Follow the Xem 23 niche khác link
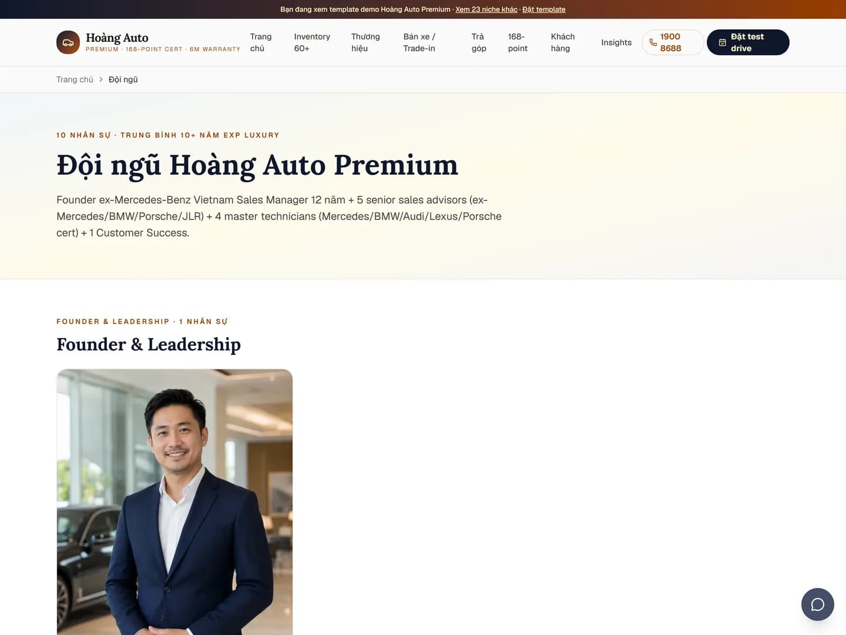Viewport: 846px width, 635px height. pyautogui.click(x=486, y=9)
